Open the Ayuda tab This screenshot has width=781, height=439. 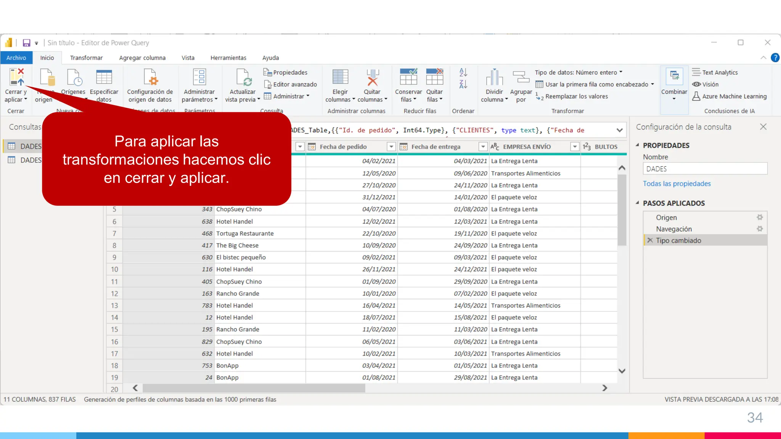(270, 58)
